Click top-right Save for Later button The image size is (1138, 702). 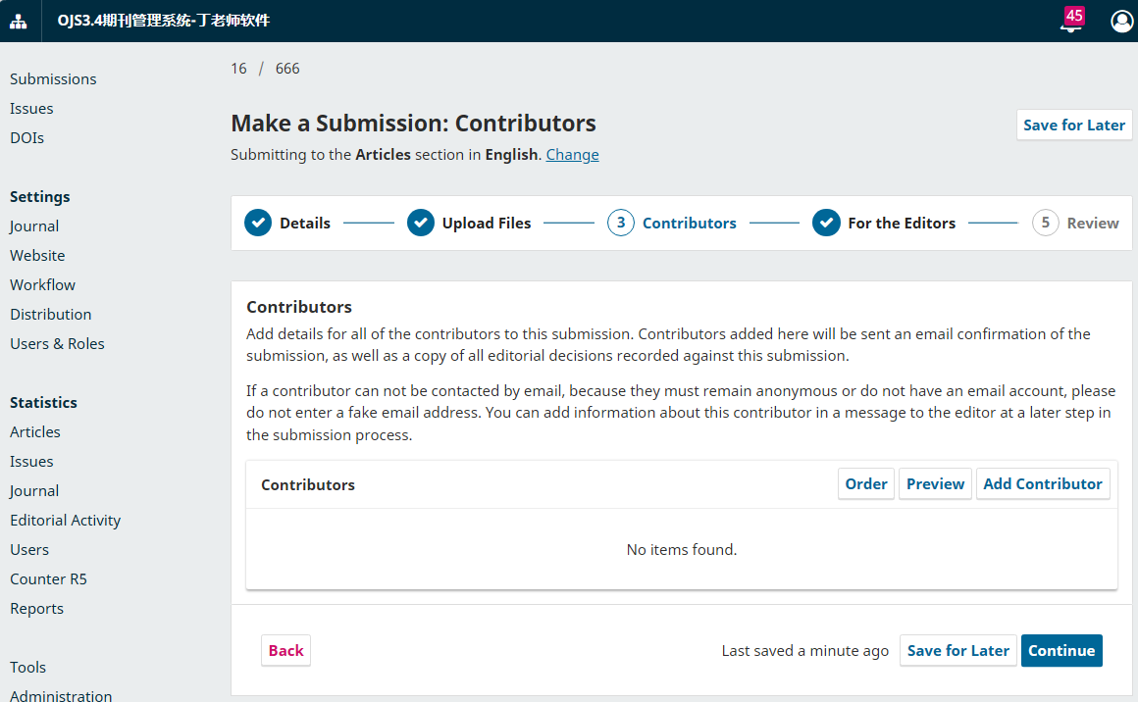[x=1074, y=125]
